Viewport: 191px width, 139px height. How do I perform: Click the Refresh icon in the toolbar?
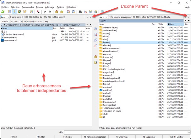point(3,12)
